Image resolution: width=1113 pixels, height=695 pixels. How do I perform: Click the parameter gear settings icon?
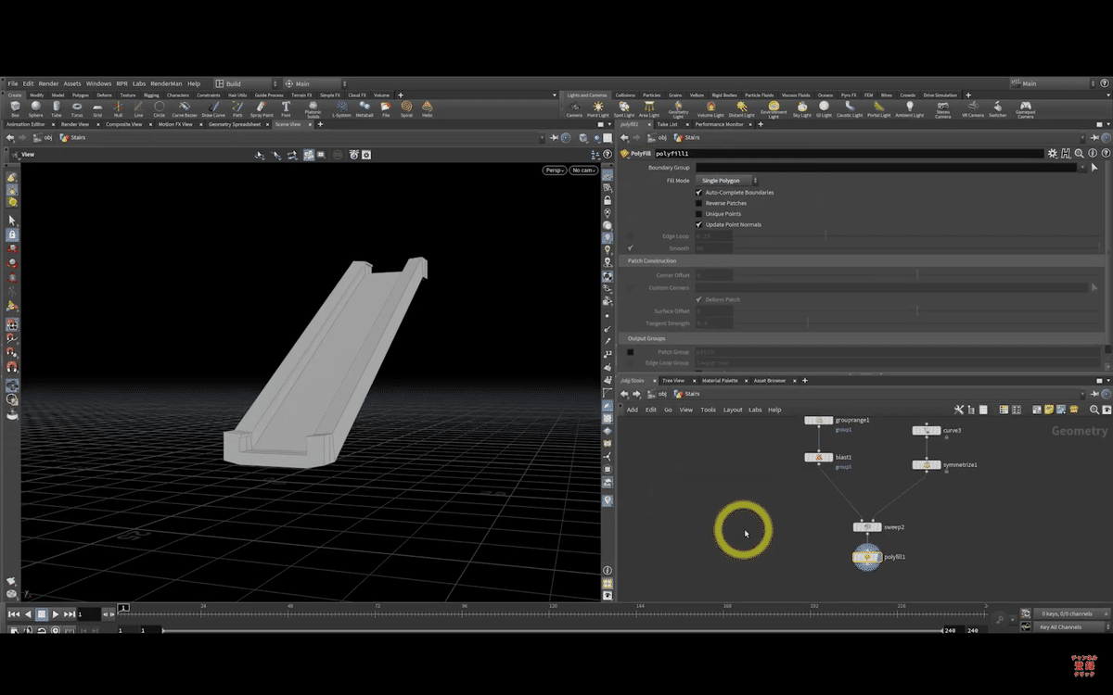click(1054, 153)
